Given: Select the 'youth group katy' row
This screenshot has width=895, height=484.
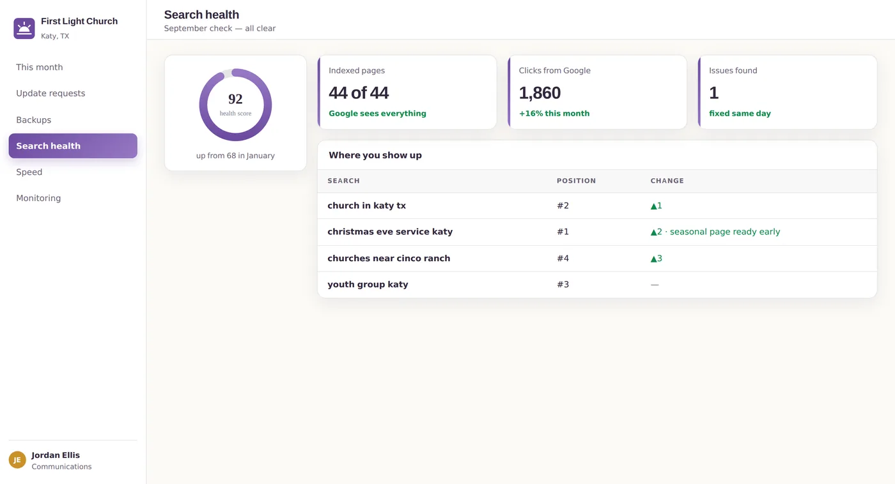Looking at the screenshot, I should 597,284.
